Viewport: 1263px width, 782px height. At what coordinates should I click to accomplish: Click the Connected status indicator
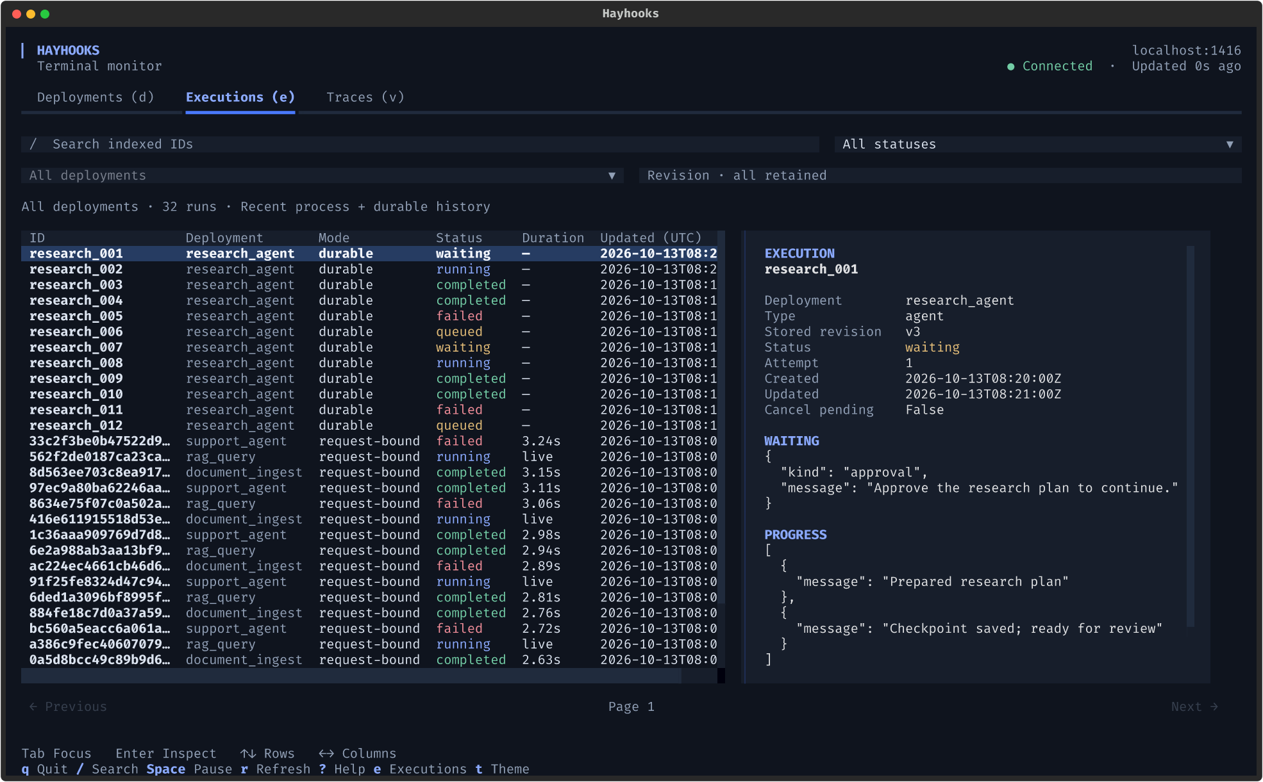[1050, 66]
